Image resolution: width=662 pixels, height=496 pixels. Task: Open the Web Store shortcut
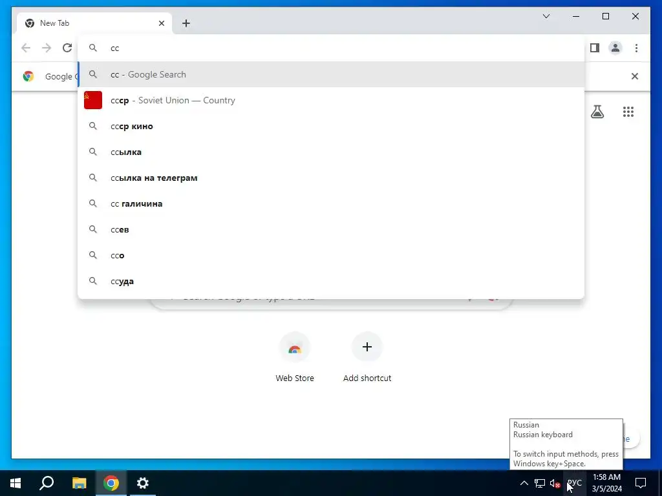point(295,356)
